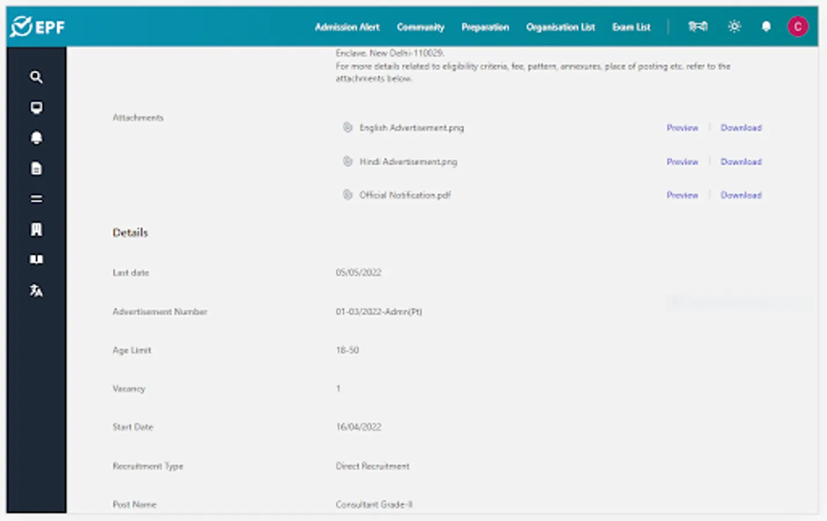Screen dimensions: 827x521
Task: Open header notification bell
Action: [766, 27]
